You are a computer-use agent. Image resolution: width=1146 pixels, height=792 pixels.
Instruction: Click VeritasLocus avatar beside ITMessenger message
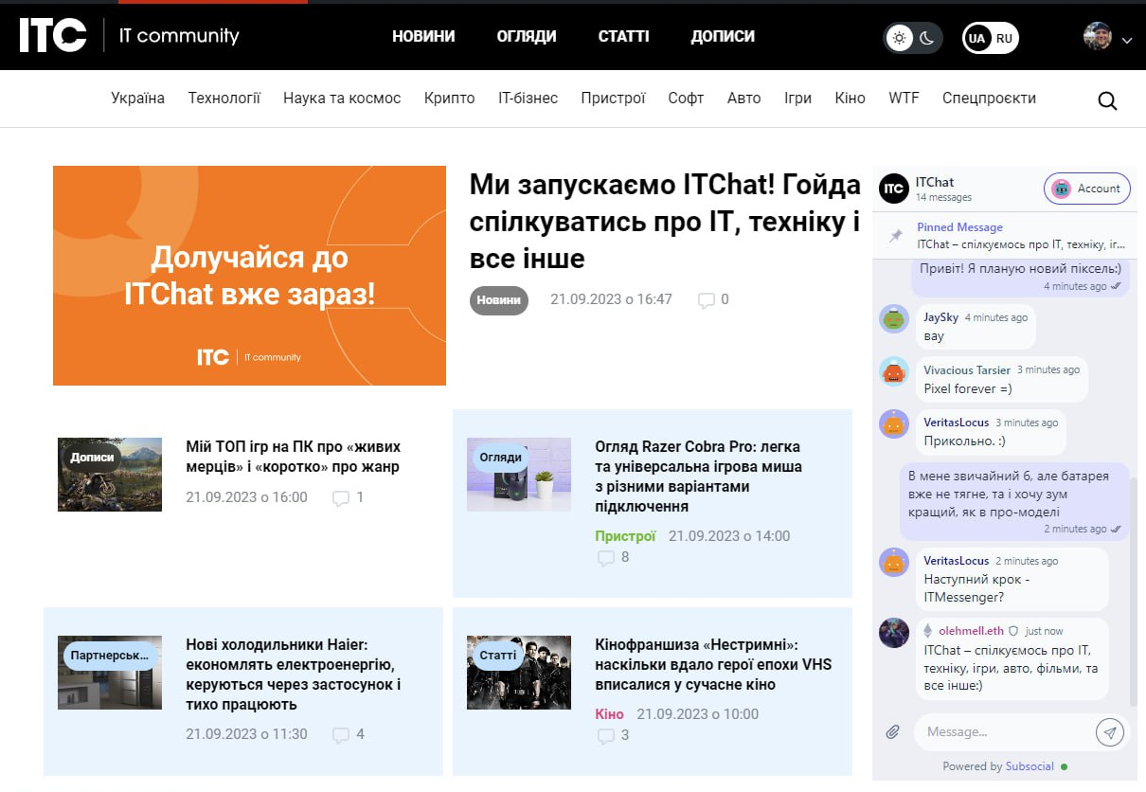click(894, 562)
